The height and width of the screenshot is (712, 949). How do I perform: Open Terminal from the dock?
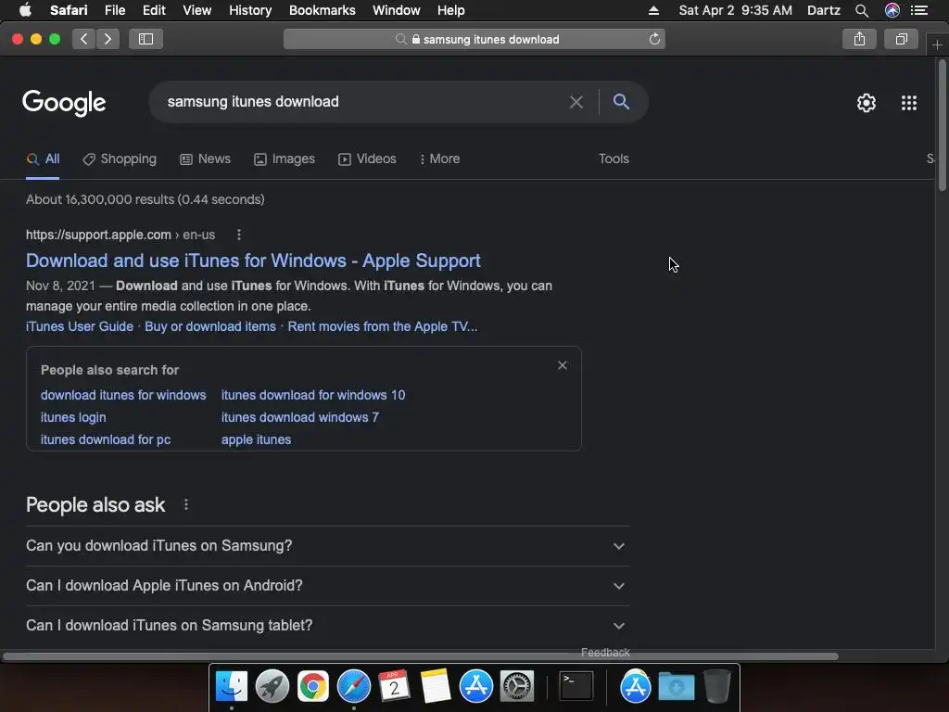click(x=576, y=686)
